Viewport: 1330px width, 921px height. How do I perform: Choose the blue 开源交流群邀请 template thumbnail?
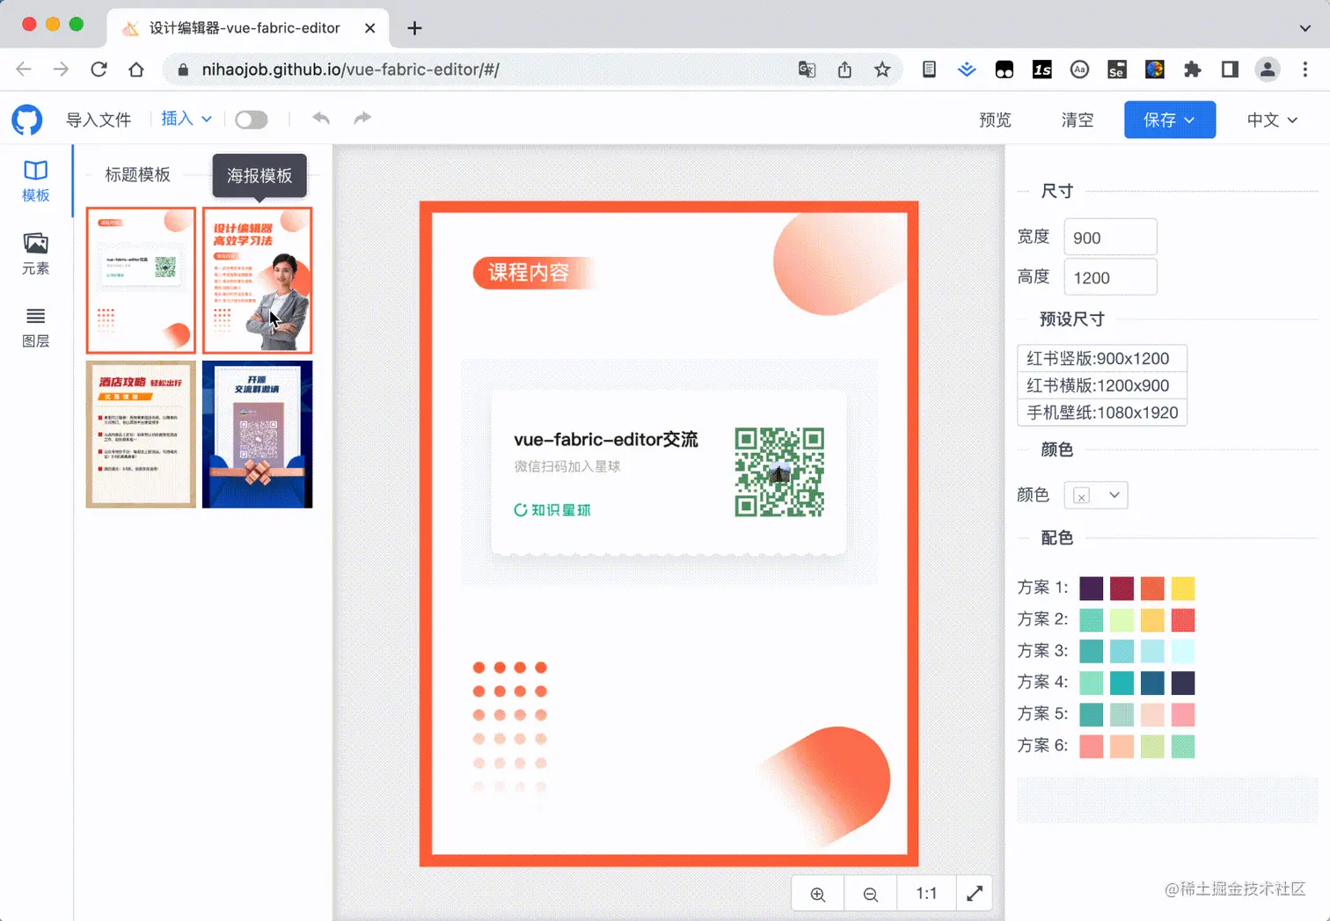pyautogui.click(x=258, y=435)
